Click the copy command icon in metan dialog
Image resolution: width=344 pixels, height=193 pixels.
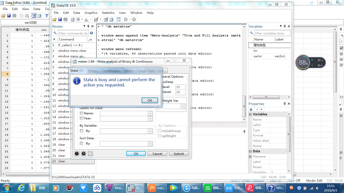pyautogui.click(x=90, y=154)
